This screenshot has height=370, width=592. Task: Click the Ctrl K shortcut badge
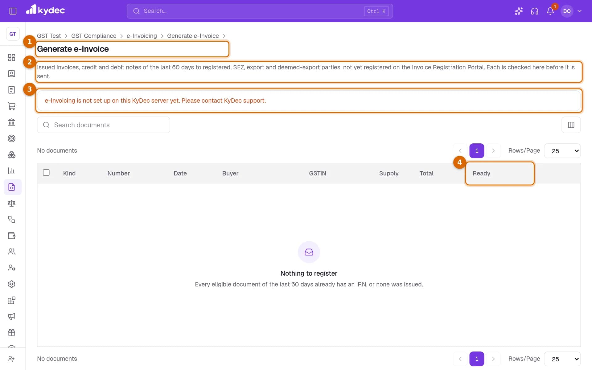[376, 11]
